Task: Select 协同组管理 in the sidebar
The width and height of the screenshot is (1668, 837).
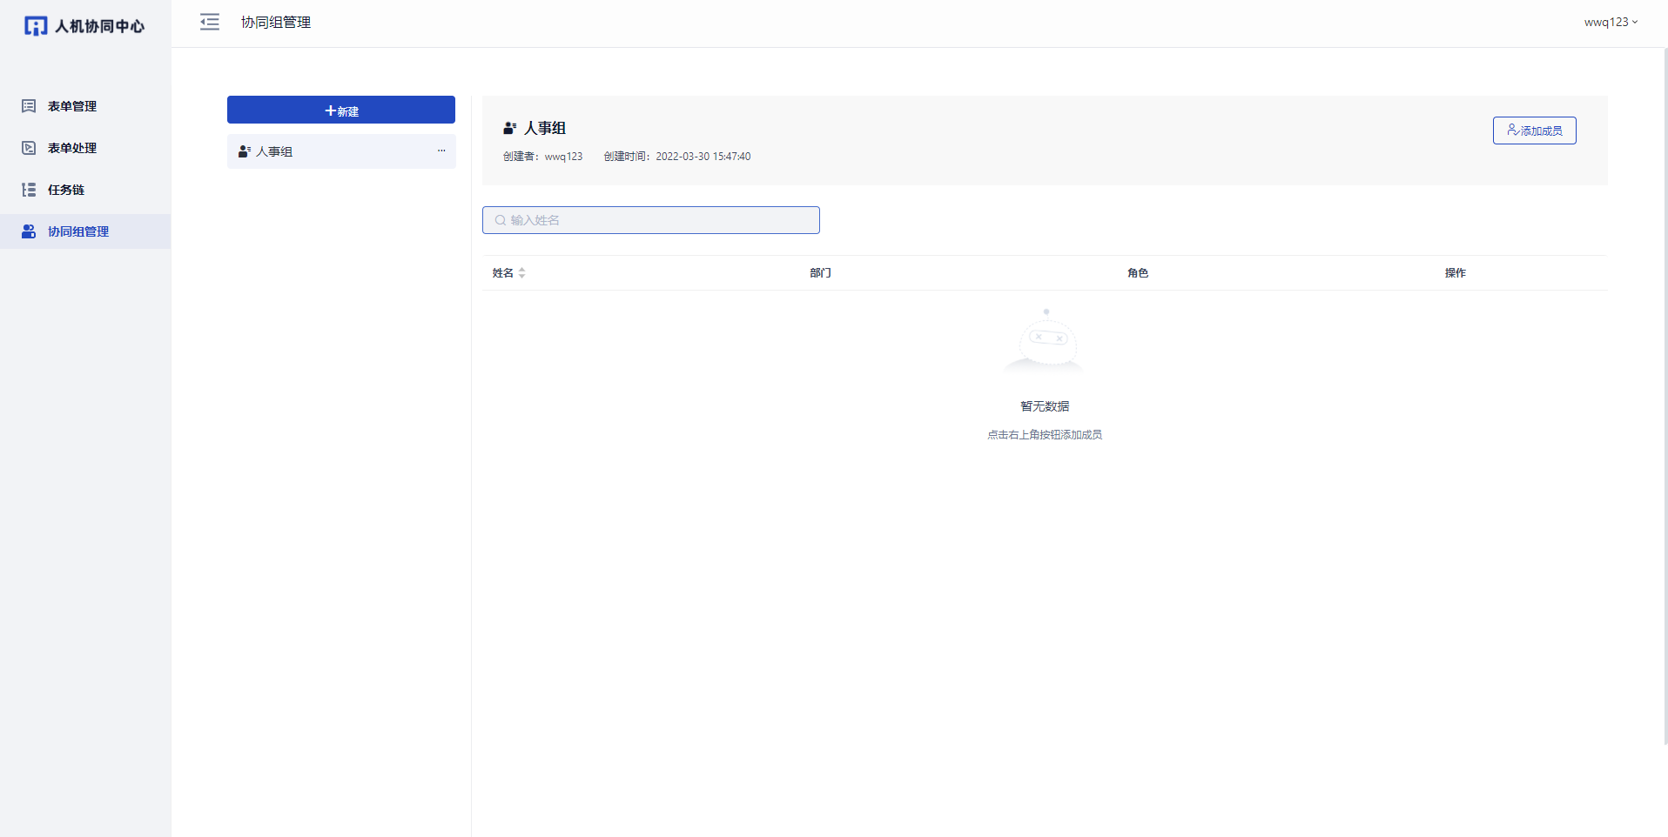Action: 85,231
